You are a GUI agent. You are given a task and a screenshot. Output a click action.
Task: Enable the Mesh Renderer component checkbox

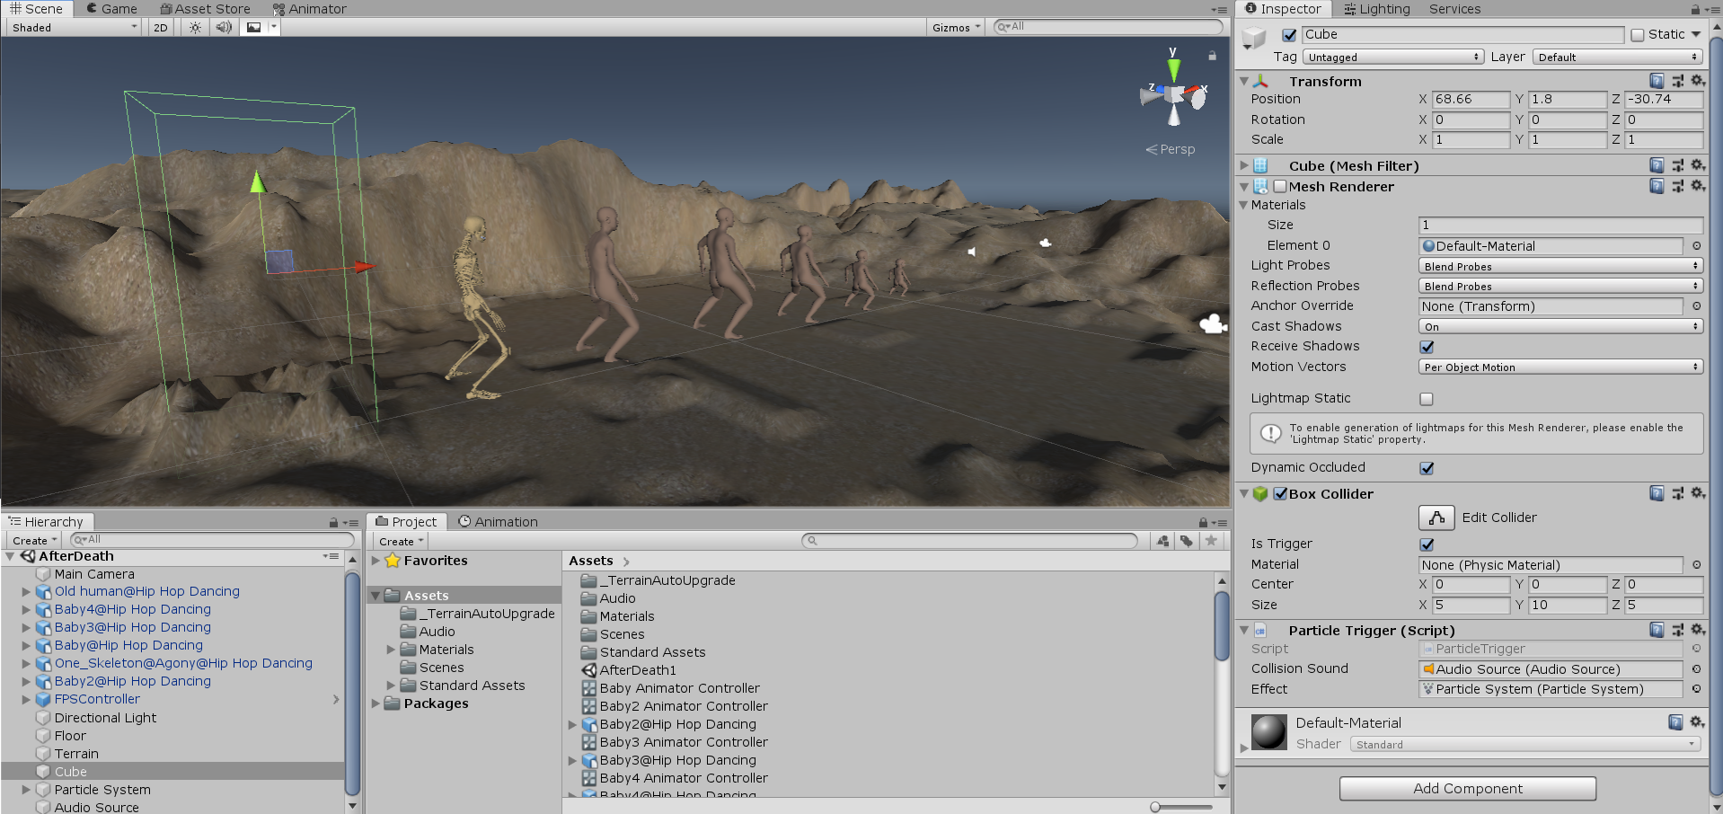(1280, 187)
